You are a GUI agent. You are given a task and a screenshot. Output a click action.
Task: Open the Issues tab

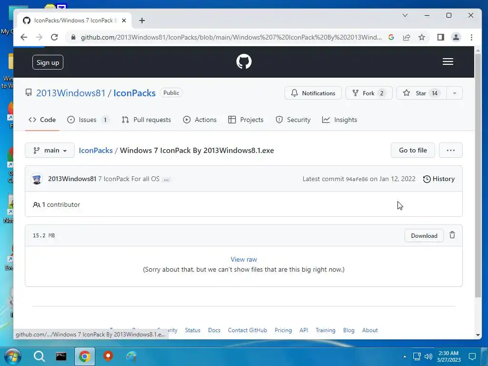[89, 120]
